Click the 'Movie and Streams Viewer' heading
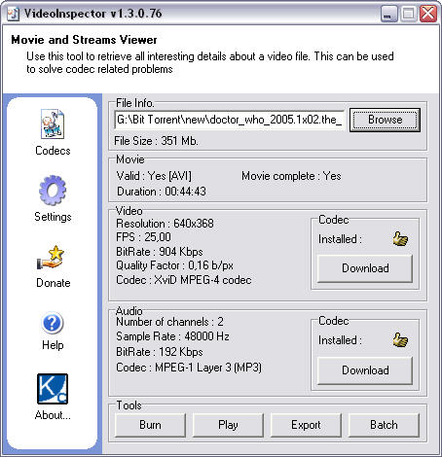The width and height of the screenshot is (442, 457). [x=84, y=40]
